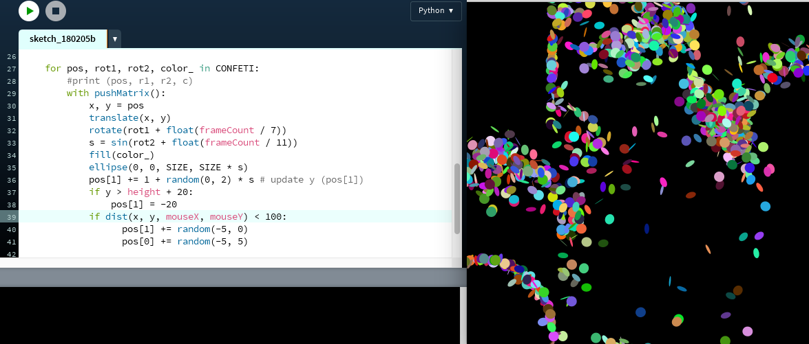Click the confetti sketch canvas window

(638, 172)
